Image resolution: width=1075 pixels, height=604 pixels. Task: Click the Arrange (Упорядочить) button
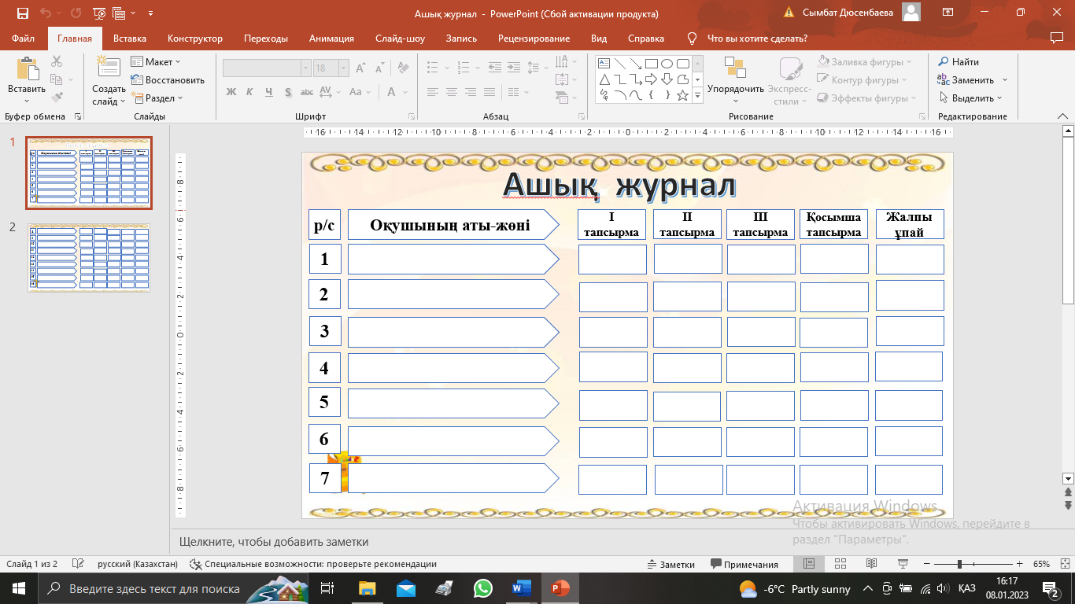click(735, 80)
